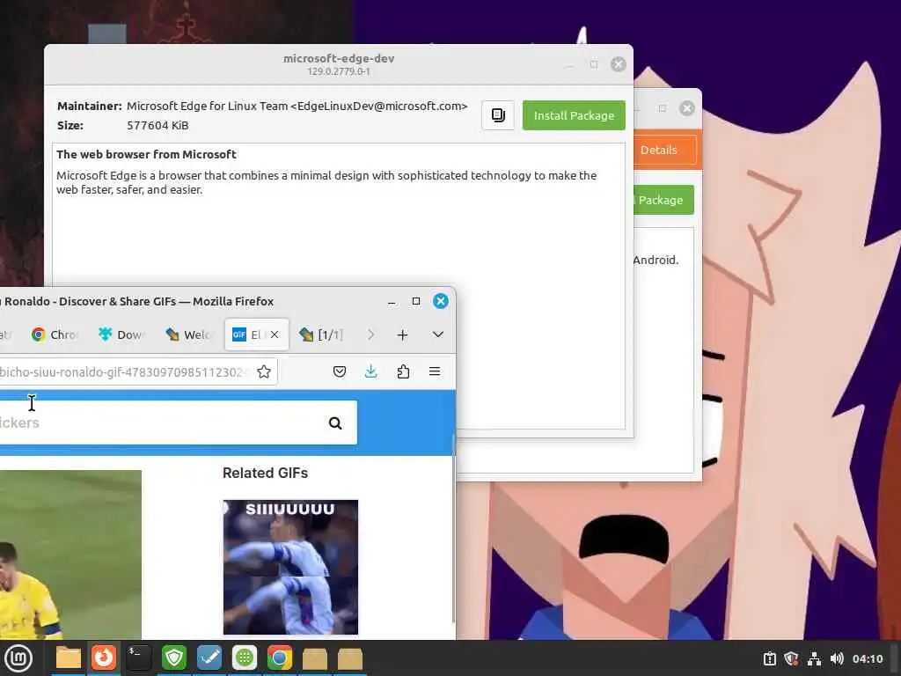The height and width of the screenshot is (676, 901).
Task: Bookmark this page with the star icon
Action: (x=264, y=372)
